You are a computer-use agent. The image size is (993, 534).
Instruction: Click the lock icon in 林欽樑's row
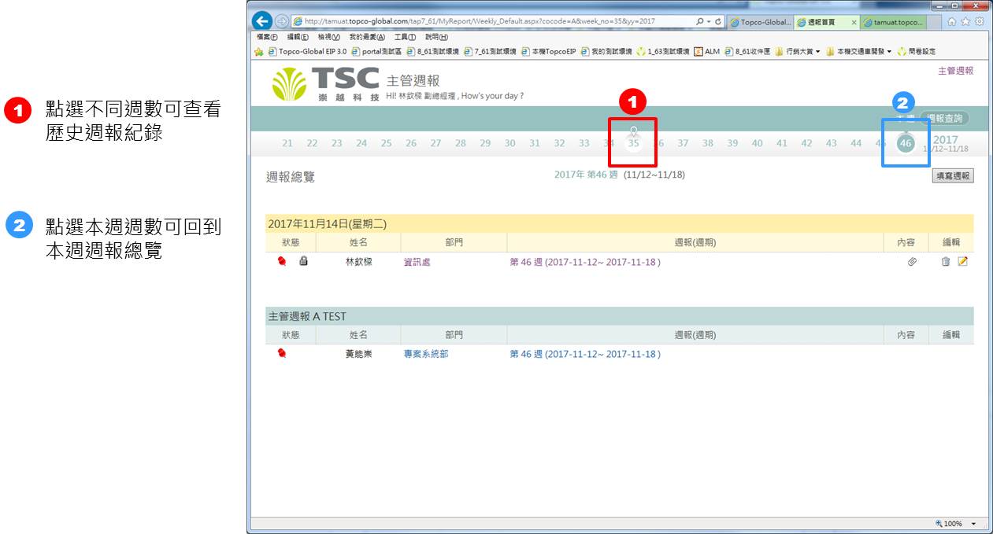click(x=303, y=262)
